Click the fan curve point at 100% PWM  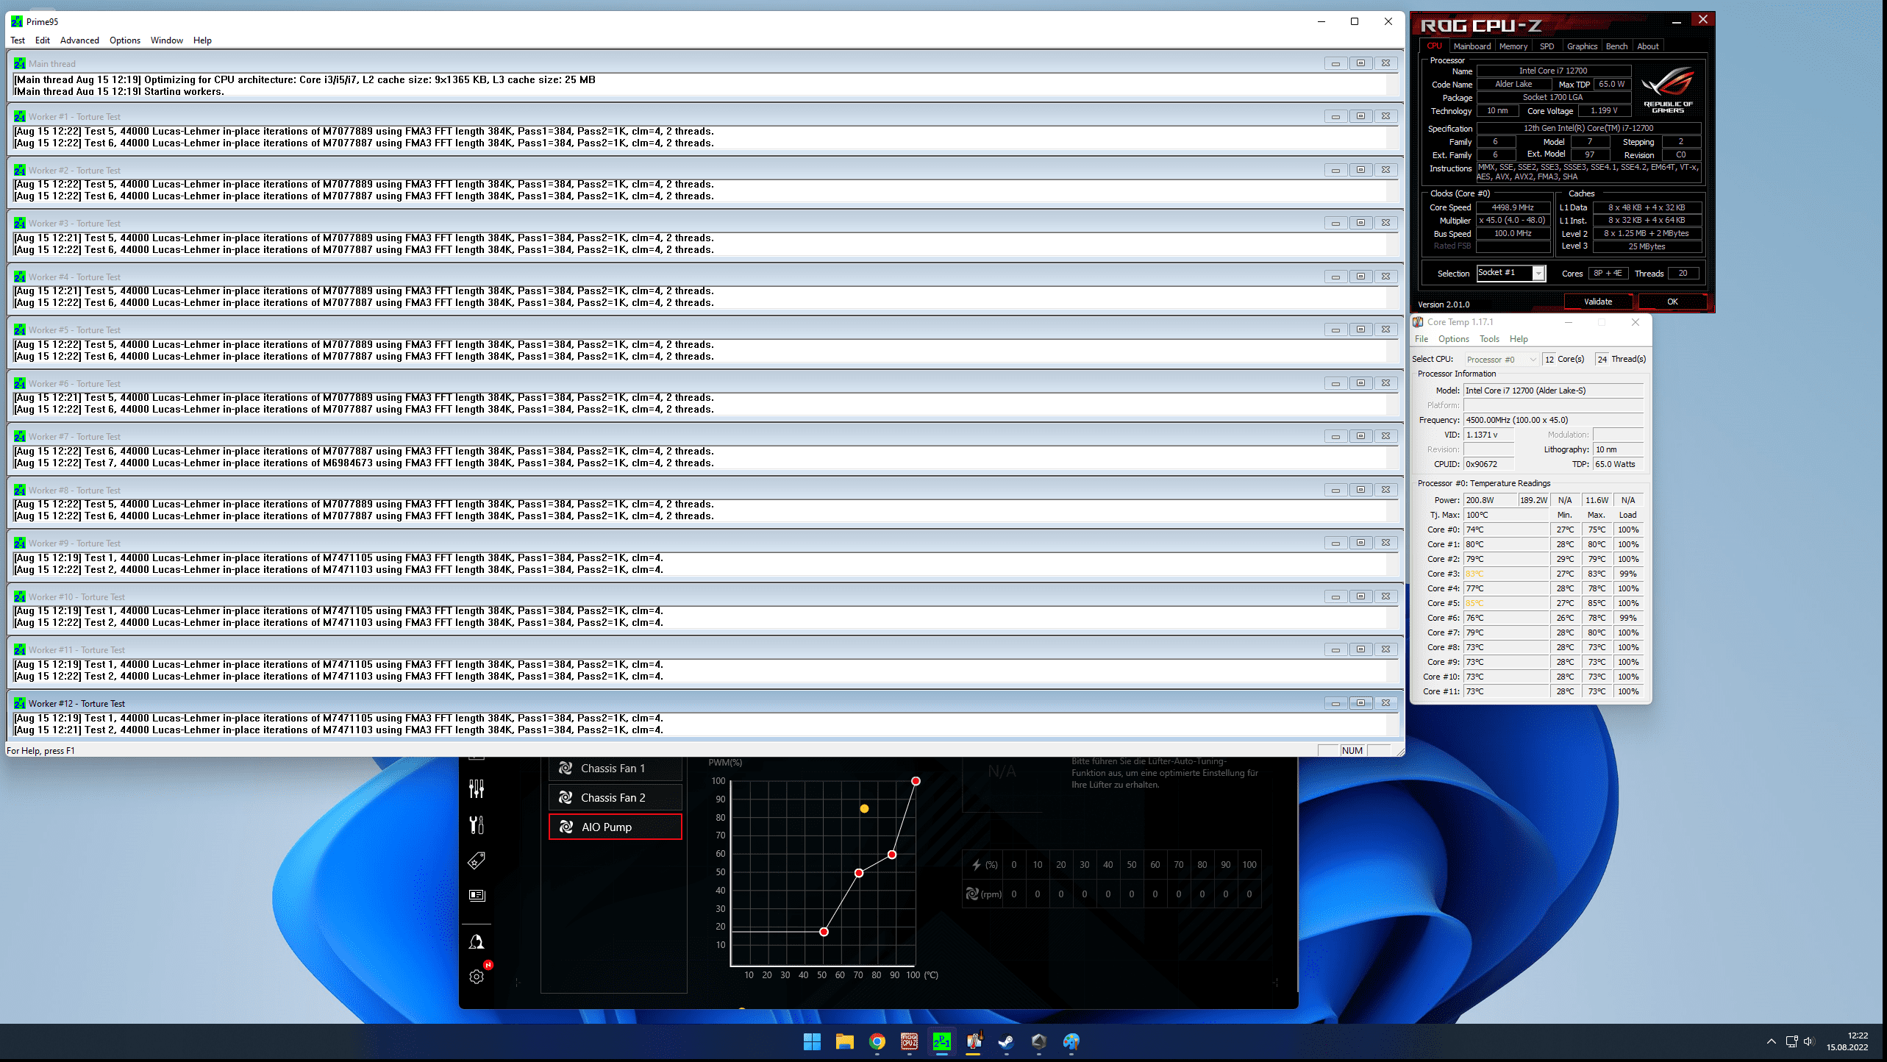pyautogui.click(x=916, y=781)
